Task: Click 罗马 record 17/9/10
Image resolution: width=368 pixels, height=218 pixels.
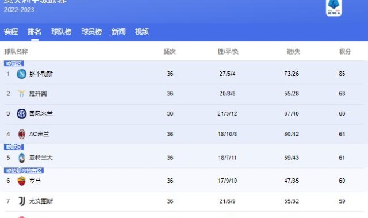Action: [227, 181]
